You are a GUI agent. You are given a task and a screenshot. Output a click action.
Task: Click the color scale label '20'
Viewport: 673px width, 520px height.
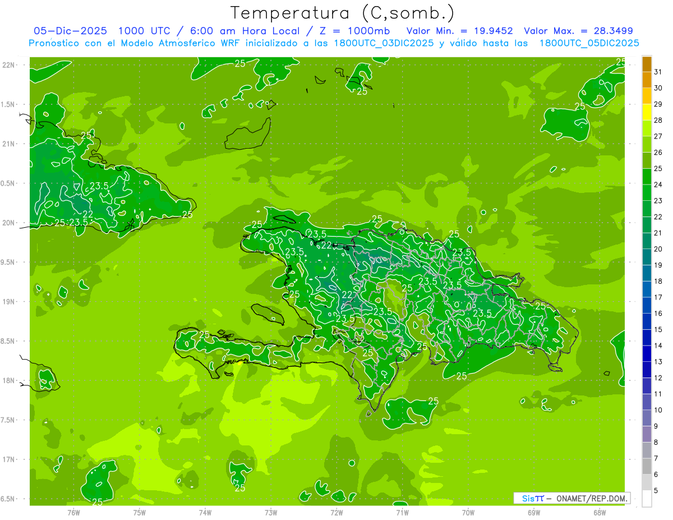(x=658, y=249)
